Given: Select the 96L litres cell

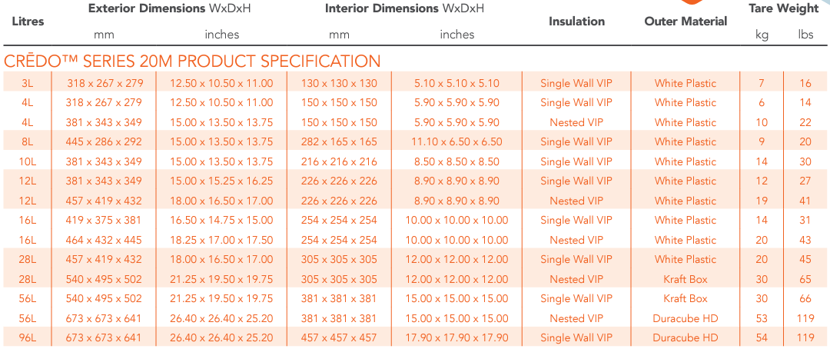Looking at the screenshot, I should click(x=28, y=337).
